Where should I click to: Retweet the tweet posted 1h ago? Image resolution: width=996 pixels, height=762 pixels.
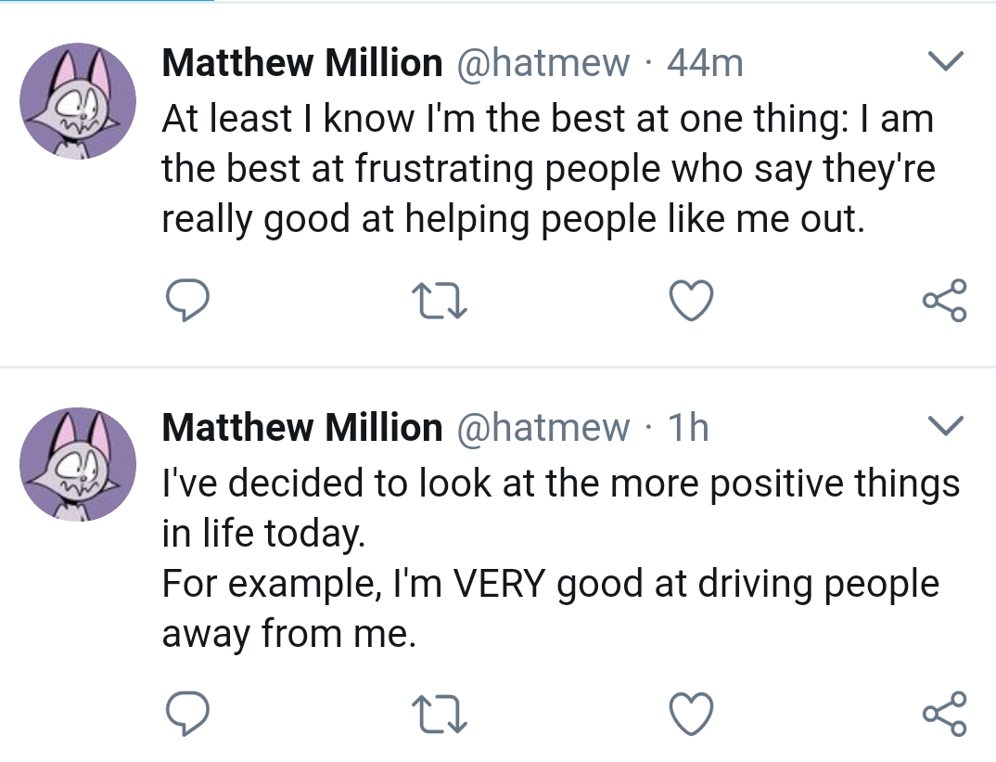(439, 712)
